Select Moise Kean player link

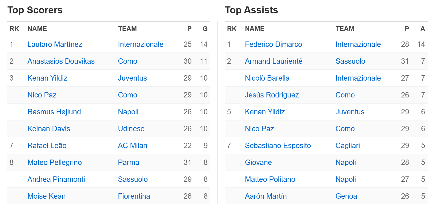coord(46,196)
